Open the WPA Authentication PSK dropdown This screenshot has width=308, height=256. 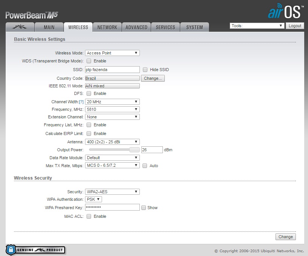tap(93, 199)
